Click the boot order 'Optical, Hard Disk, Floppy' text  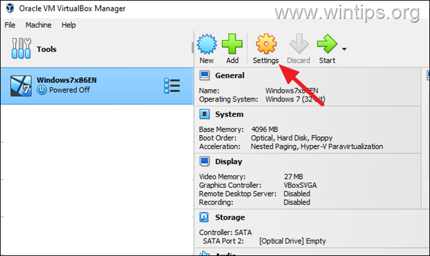pyautogui.click(x=291, y=137)
